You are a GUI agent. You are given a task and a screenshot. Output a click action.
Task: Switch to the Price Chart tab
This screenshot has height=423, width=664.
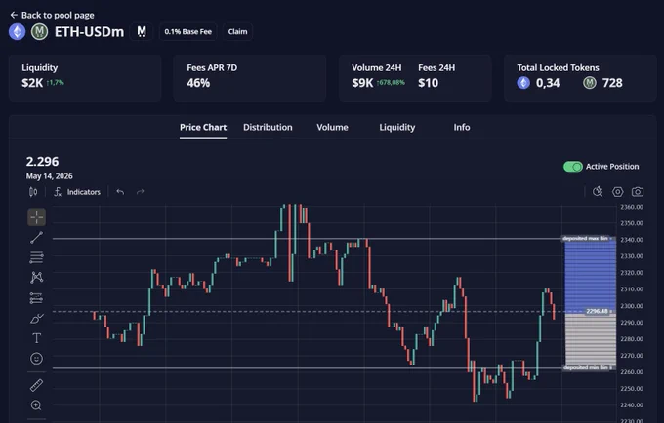203,128
